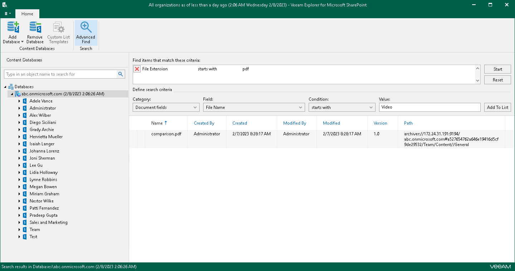Select the Sales and Marketing site icon
The width and height of the screenshot is (515, 271).
25,222
